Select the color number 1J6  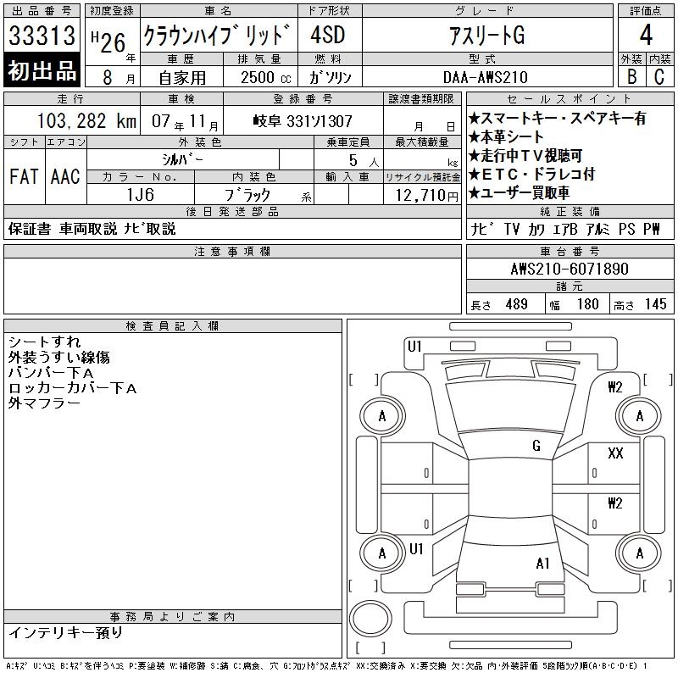[x=140, y=195]
